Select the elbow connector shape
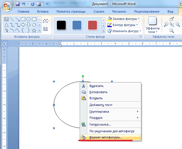Image resolution: width=182 pixels, height=149 pixels. click(x=12, y=25)
